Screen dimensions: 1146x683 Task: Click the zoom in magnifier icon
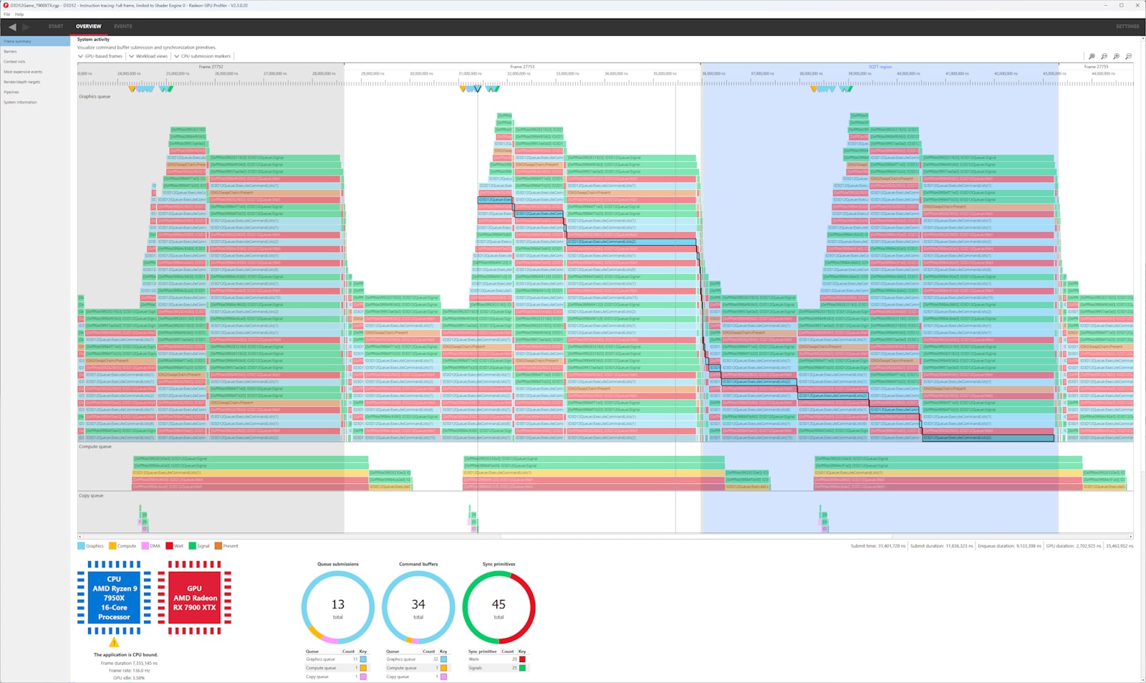tap(1116, 56)
